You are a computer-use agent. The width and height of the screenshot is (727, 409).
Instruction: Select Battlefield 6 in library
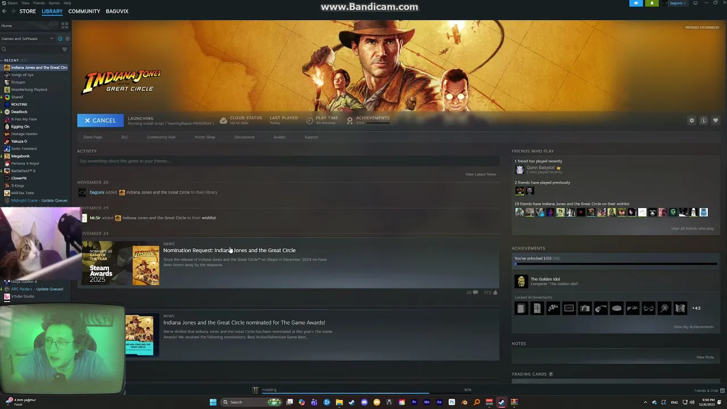pyautogui.click(x=23, y=171)
